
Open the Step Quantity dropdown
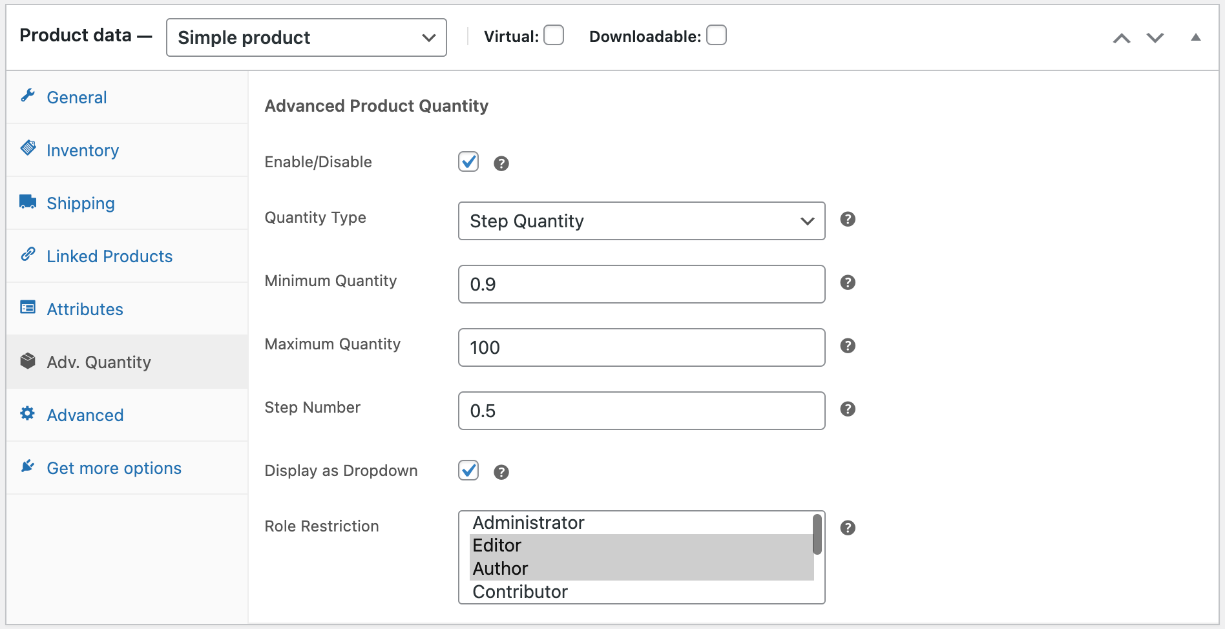click(641, 221)
